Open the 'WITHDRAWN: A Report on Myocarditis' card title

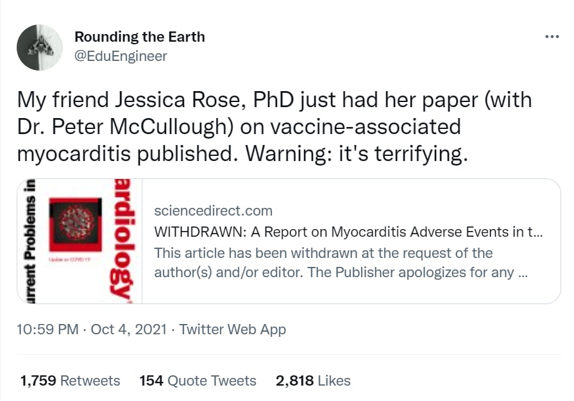click(348, 232)
